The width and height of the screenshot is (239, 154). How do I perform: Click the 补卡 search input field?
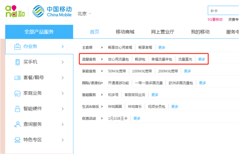(x=223, y=11)
